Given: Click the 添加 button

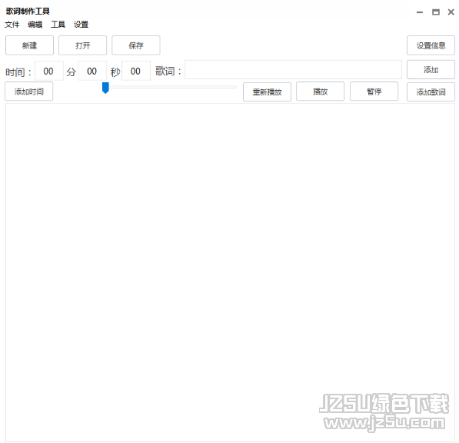Looking at the screenshot, I should point(431,70).
